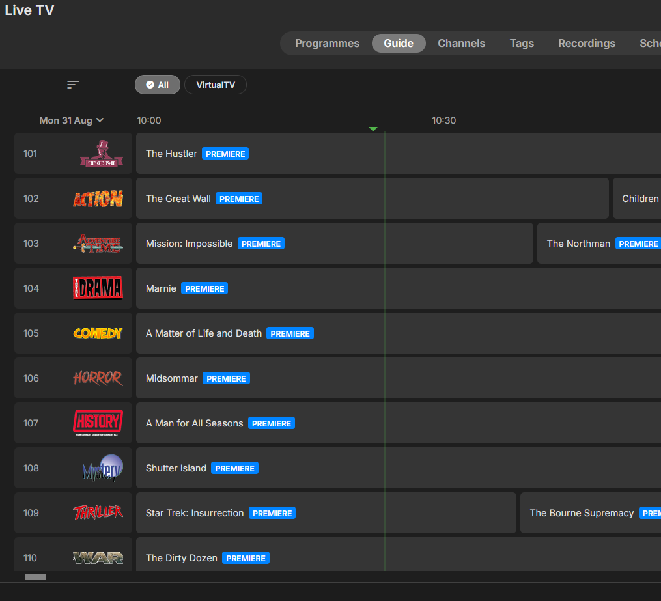Click channel number 103

point(31,244)
